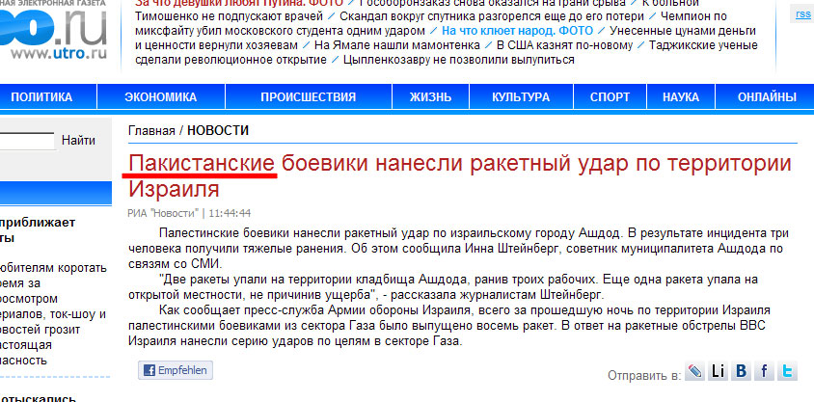814x402 pixels.
Task: Open headline 'На Ямале нашли мамонтенка'
Action: point(396,45)
